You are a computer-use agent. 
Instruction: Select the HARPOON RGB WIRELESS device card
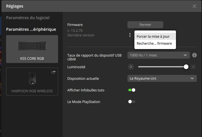(x=32, y=82)
